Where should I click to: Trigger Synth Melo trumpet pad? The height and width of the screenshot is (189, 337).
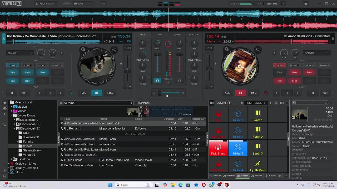[257, 165]
